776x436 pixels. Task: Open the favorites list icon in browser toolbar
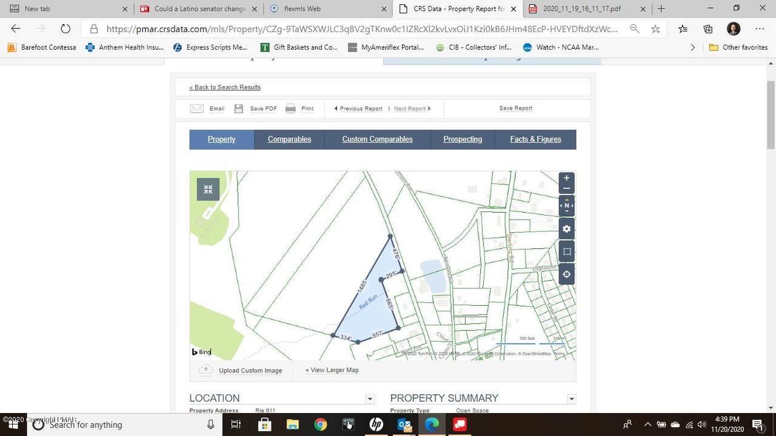(683, 28)
